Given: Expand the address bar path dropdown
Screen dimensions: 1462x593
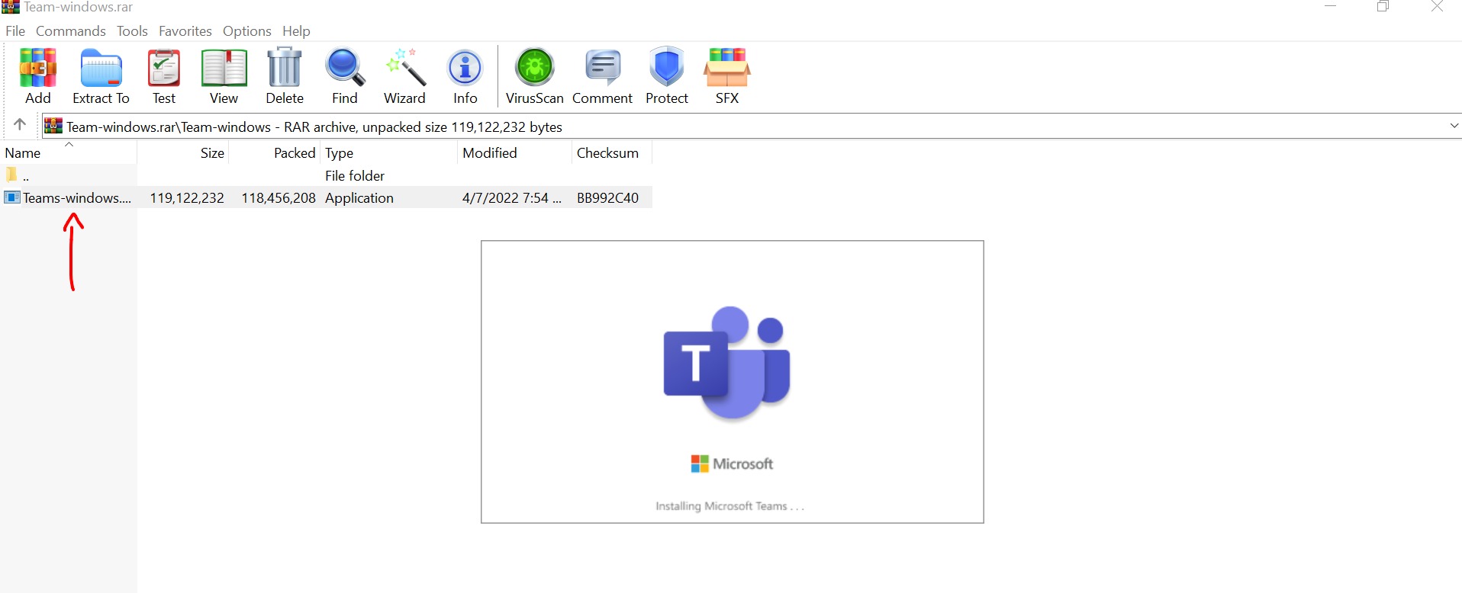Looking at the screenshot, I should point(1454,126).
